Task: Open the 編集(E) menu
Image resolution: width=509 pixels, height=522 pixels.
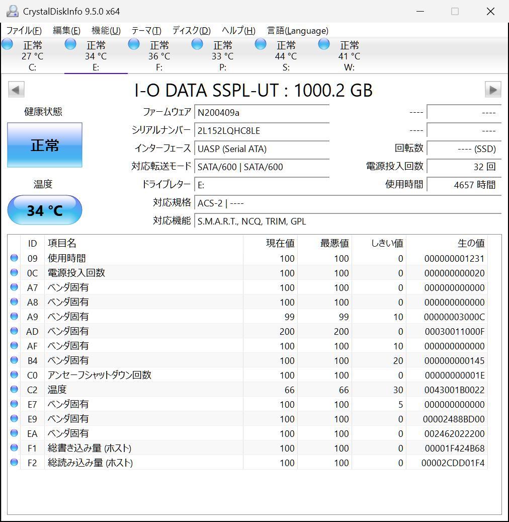Action: pyautogui.click(x=66, y=31)
